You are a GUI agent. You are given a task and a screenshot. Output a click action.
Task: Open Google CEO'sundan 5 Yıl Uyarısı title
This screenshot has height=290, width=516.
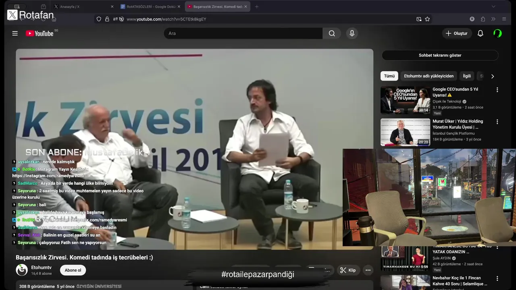[x=455, y=92]
